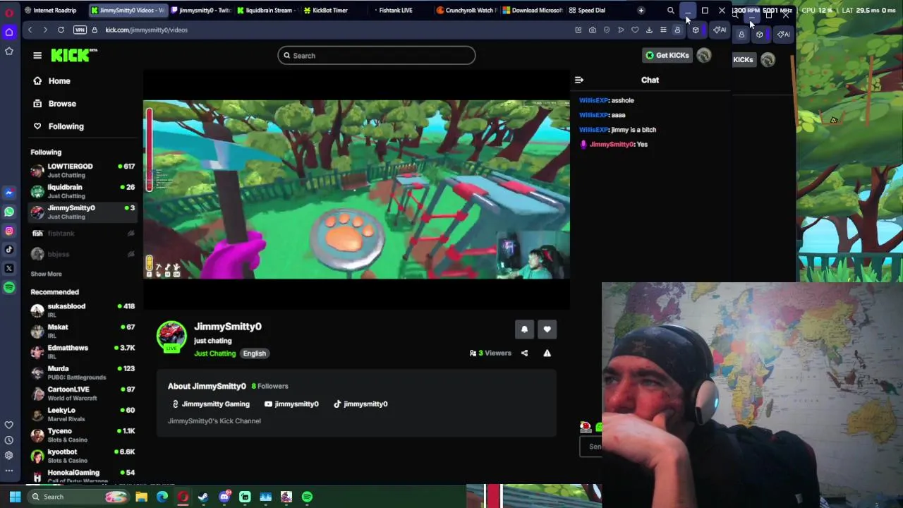The width and height of the screenshot is (903, 508).
Task: Switch to the Speed Dial tab
Action: (591, 11)
